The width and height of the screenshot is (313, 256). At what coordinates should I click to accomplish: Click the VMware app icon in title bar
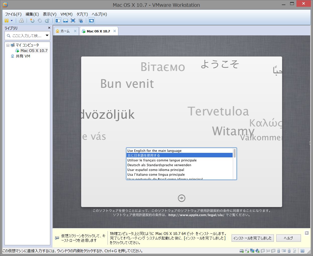(x=5, y=5)
